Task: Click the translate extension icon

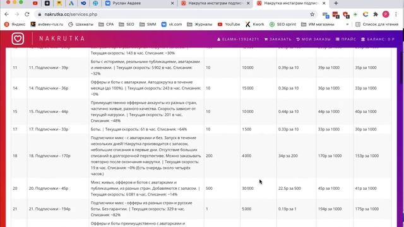Action: point(326,15)
